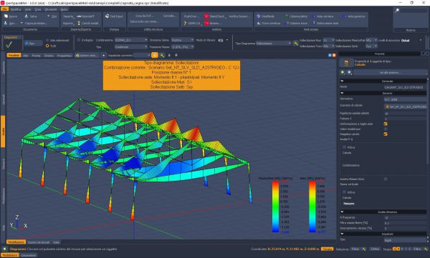Screen dimensions: 430x258
Task: Click the Carica prototipo button
Action: 37,24
